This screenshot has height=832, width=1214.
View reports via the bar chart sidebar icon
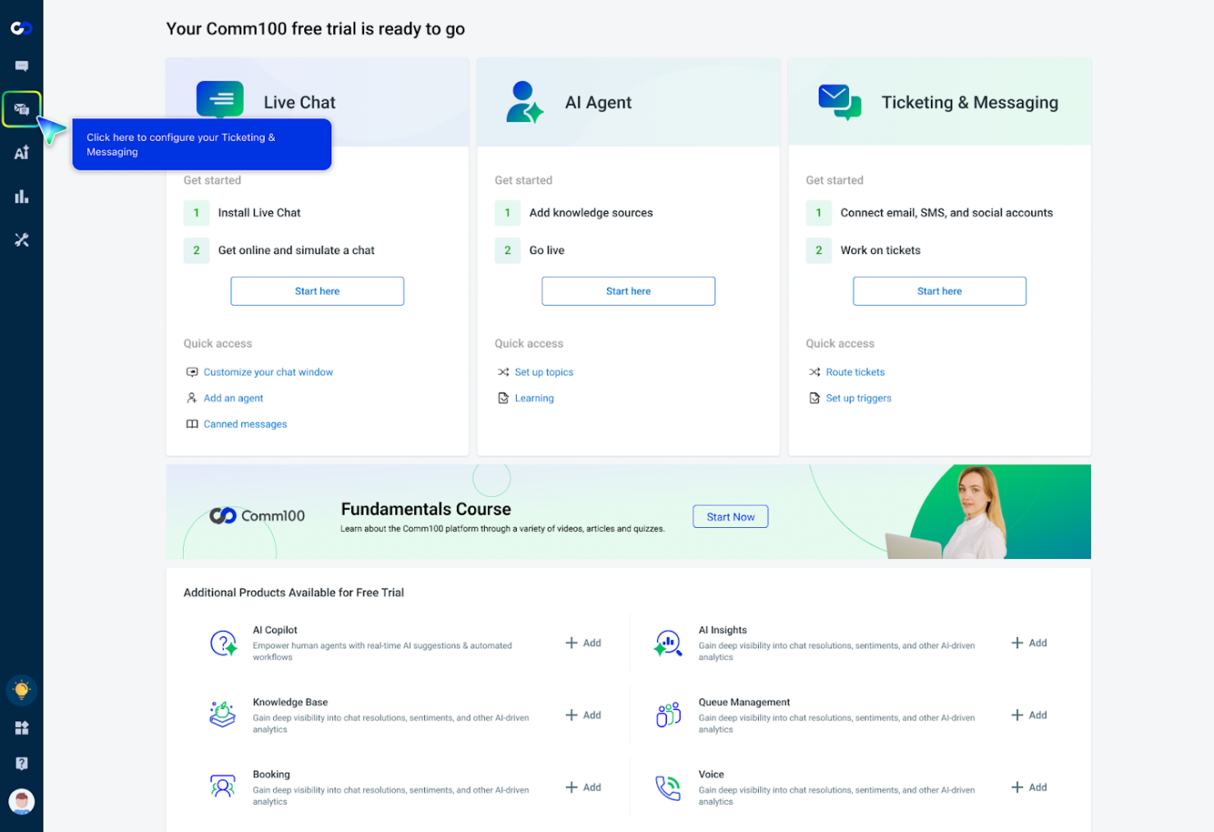(x=22, y=196)
